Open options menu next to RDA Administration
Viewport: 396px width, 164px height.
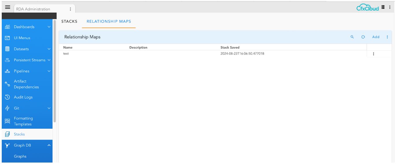[70, 9]
